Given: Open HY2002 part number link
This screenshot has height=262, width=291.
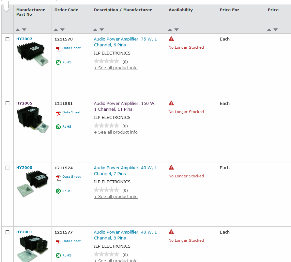Looking at the screenshot, I should (24, 39).
